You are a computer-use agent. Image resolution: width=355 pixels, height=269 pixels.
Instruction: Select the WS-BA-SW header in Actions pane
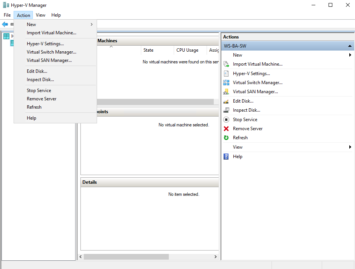coord(288,46)
